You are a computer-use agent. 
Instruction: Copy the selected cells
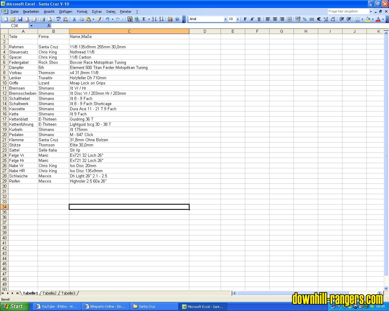pyautogui.click(x=81, y=19)
